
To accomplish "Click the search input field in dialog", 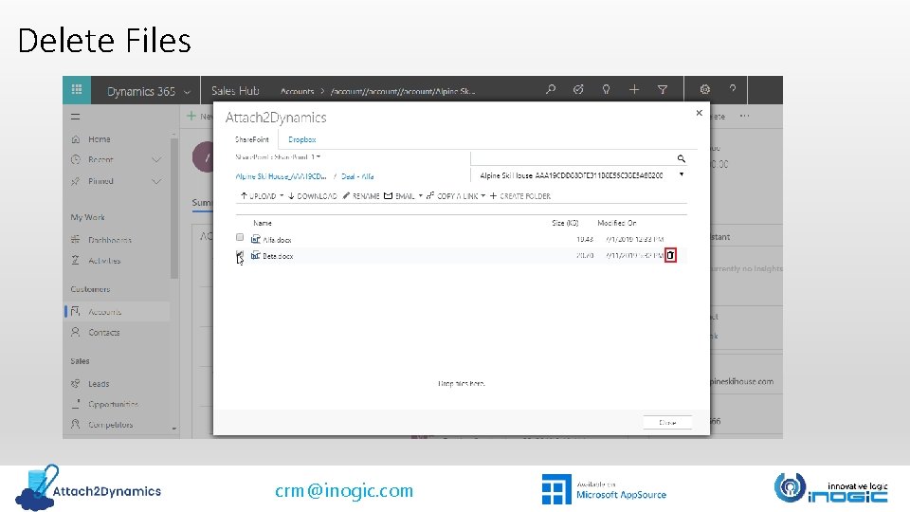I will pyautogui.click(x=573, y=158).
